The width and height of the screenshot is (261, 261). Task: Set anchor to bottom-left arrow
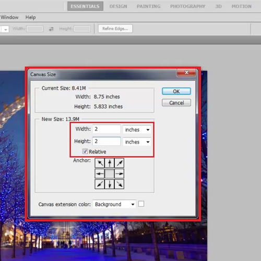coord(100,184)
